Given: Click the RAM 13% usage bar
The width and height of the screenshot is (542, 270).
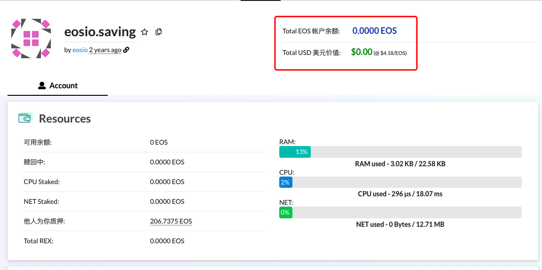Looking at the screenshot, I should pyautogui.click(x=400, y=152).
